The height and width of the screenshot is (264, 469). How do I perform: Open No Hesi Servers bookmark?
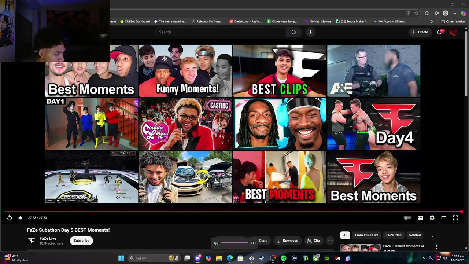point(318,22)
